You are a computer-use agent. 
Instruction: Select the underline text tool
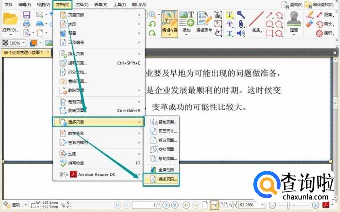coord(230,33)
